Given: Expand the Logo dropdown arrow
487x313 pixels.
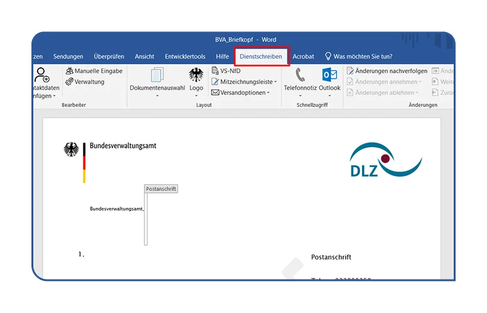Looking at the screenshot, I should point(196,96).
